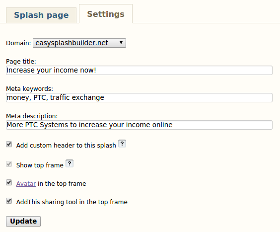Open help icon next to Show top frame
280x232 pixels.
point(70,163)
